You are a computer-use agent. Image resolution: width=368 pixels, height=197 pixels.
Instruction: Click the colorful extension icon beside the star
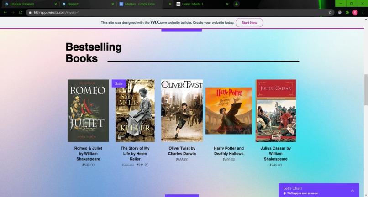pyautogui.click(x=340, y=12)
